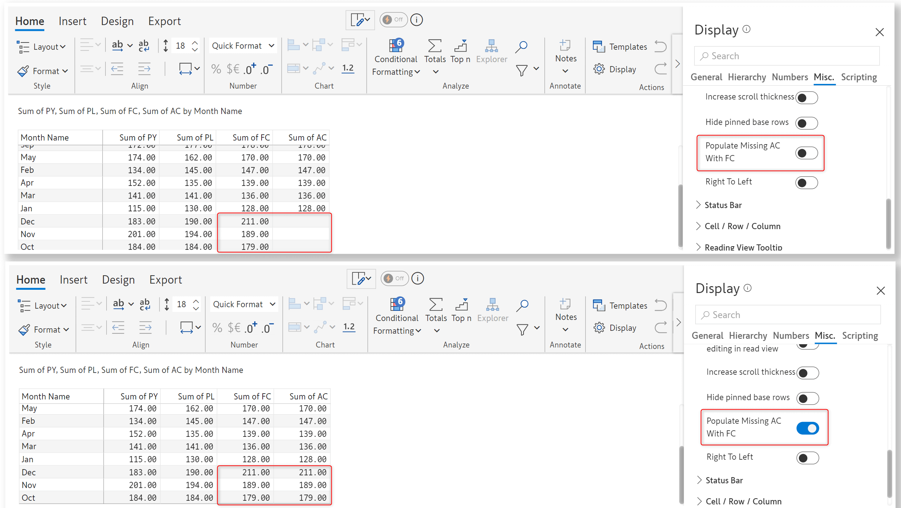Open Export tab in top ribbon
This screenshot has width=901, height=508.
point(164,21)
